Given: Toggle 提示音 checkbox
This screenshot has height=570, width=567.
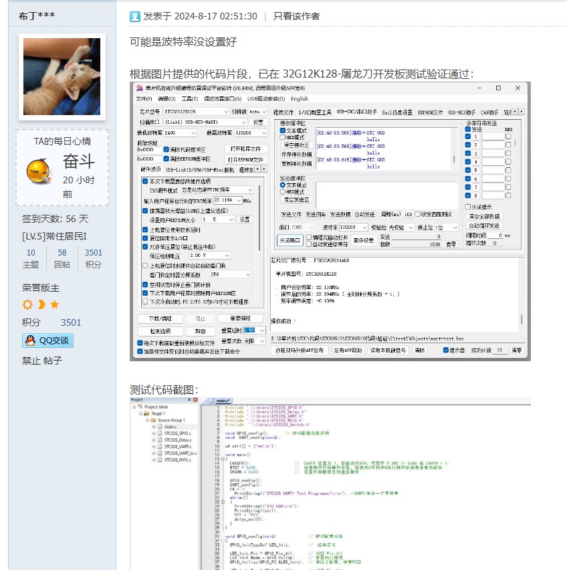Looking at the screenshot, I should tap(446, 350).
